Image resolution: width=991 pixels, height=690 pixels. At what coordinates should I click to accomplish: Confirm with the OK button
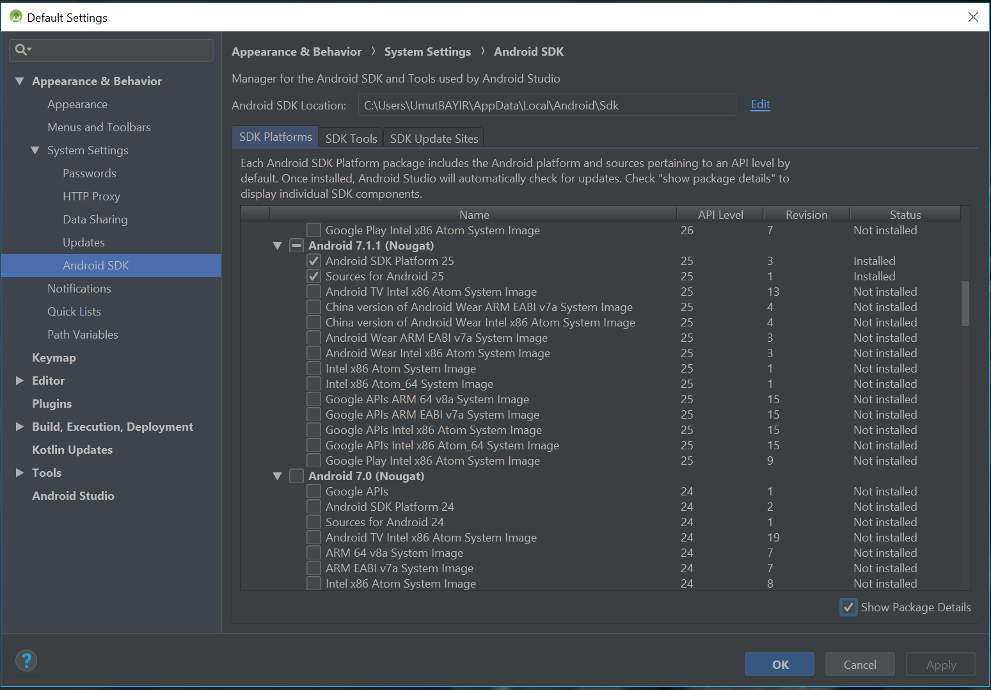tap(779, 664)
